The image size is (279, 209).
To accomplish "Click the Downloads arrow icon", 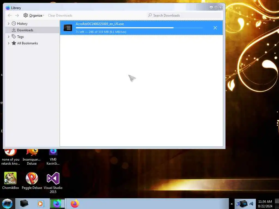I will click(x=14, y=30).
